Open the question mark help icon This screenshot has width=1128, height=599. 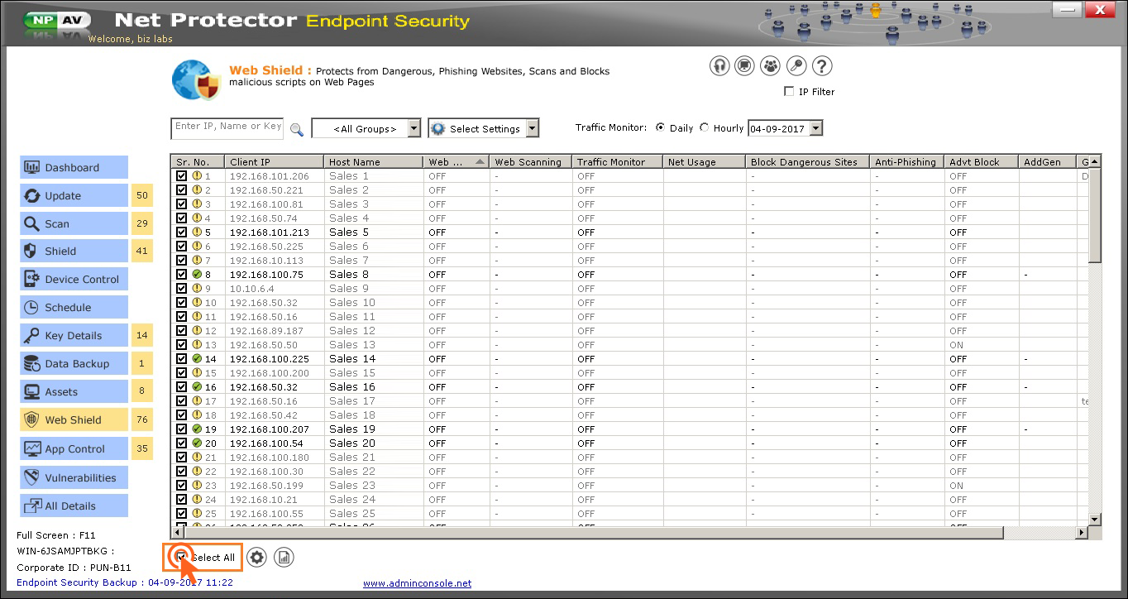point(822,66)
